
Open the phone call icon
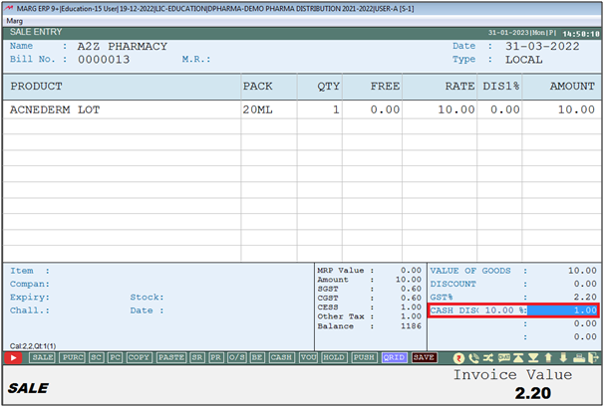pos(473,356)
